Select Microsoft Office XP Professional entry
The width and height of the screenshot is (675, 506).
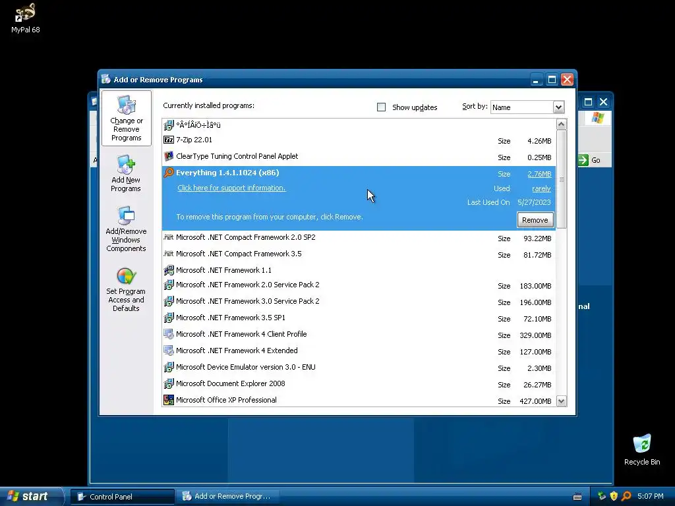tap(359, 400)
